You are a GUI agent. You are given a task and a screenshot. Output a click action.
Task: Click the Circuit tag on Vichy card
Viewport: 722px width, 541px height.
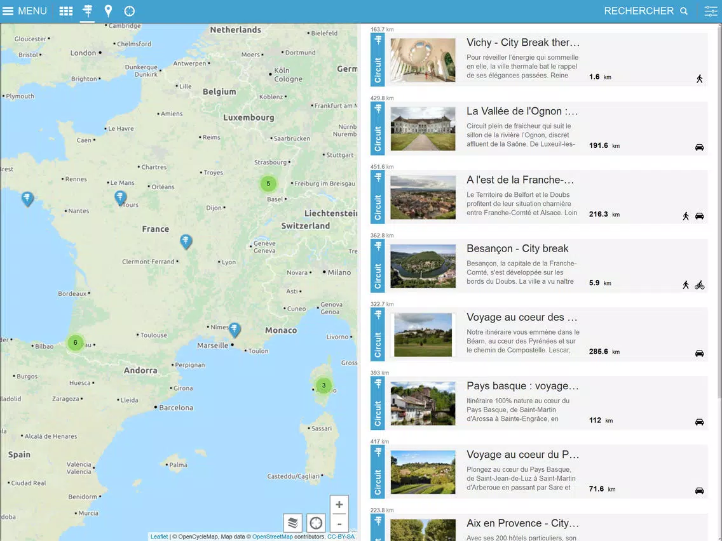(x=378, y=60)
